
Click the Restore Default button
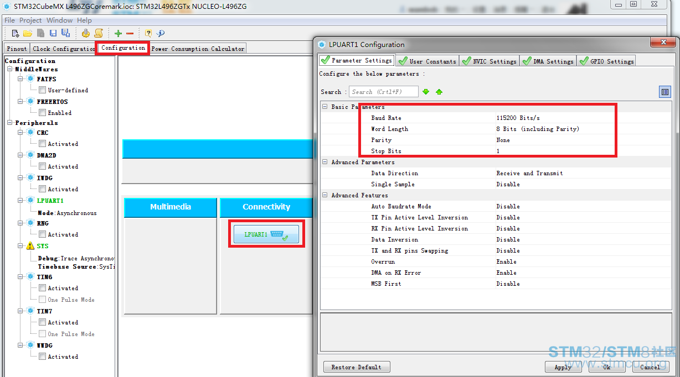[357, 367]
